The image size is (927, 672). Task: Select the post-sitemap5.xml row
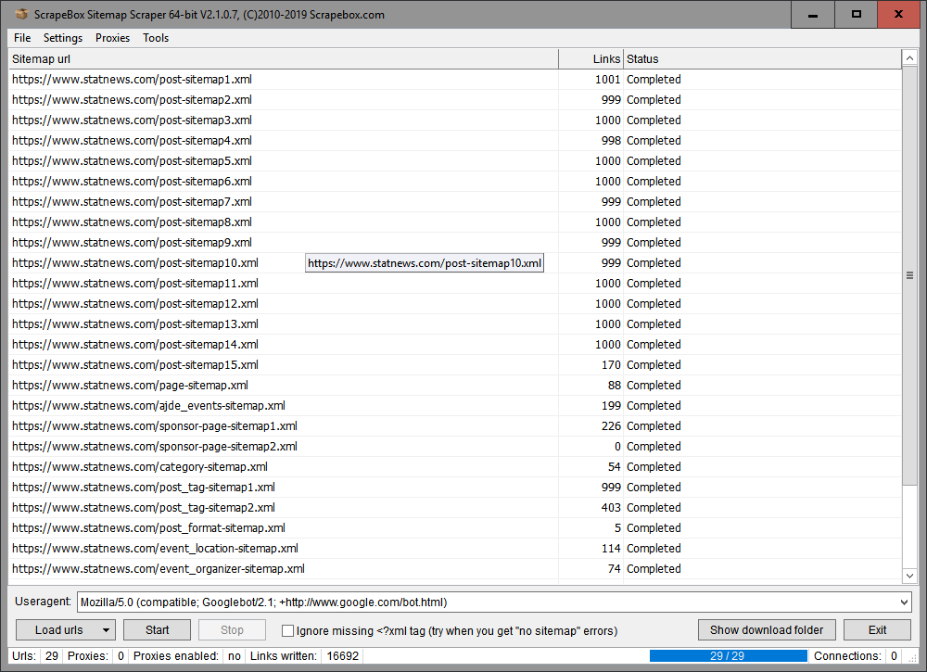point(455,161)
